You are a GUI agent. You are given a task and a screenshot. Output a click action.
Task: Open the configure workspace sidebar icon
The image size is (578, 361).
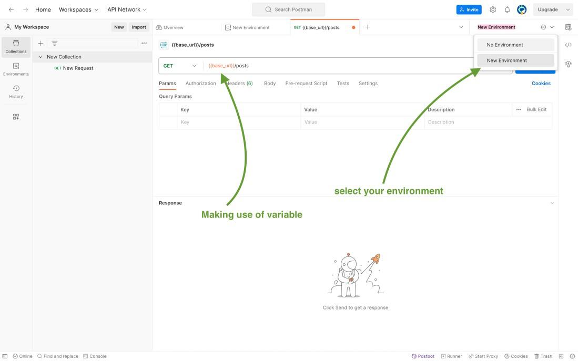pyautogui.click(x=16, y=117)
